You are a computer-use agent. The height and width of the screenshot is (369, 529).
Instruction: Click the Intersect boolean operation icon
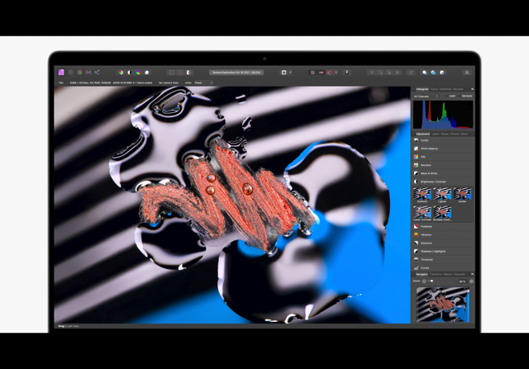point(442,73)
